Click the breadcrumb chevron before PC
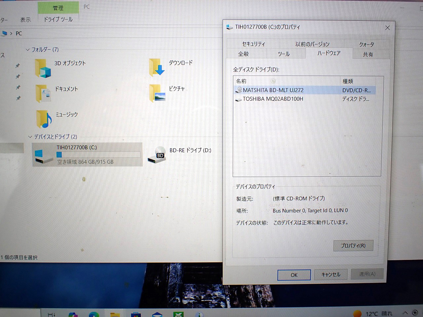This screenshot has width=423, height=317. (11, 33)
